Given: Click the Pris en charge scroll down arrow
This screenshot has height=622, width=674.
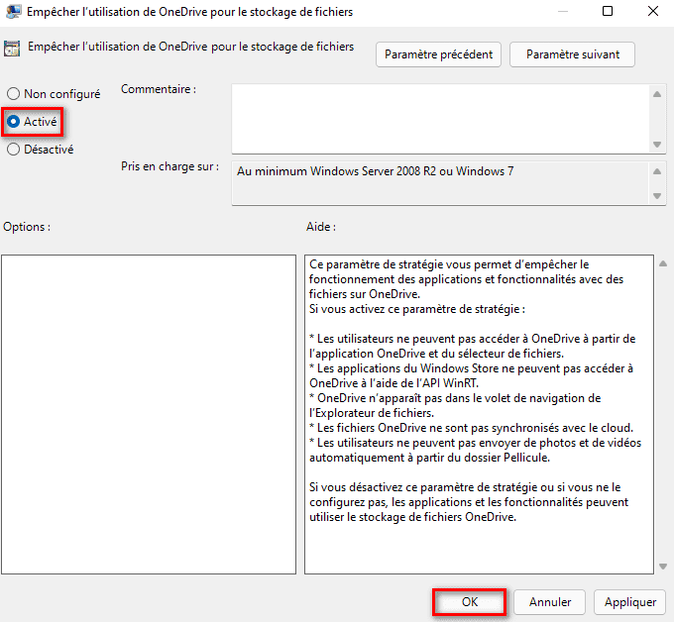Looking at the screenshot, I should point(657,196).
